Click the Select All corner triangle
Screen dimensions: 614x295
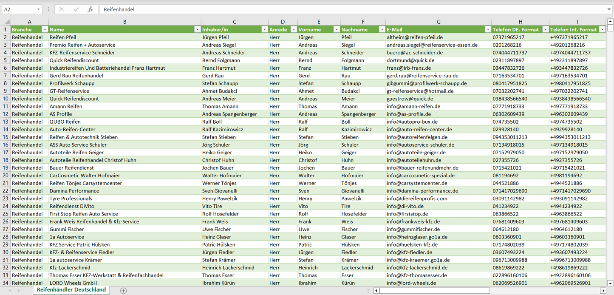pos(6,22)
